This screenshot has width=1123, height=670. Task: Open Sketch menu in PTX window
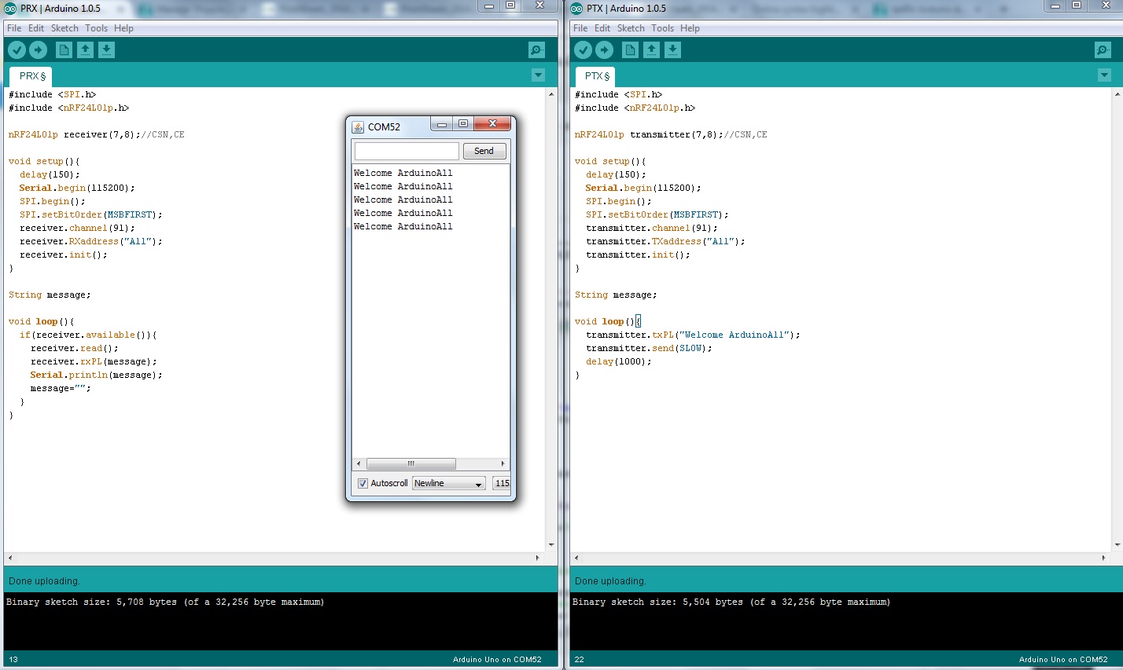631,28
